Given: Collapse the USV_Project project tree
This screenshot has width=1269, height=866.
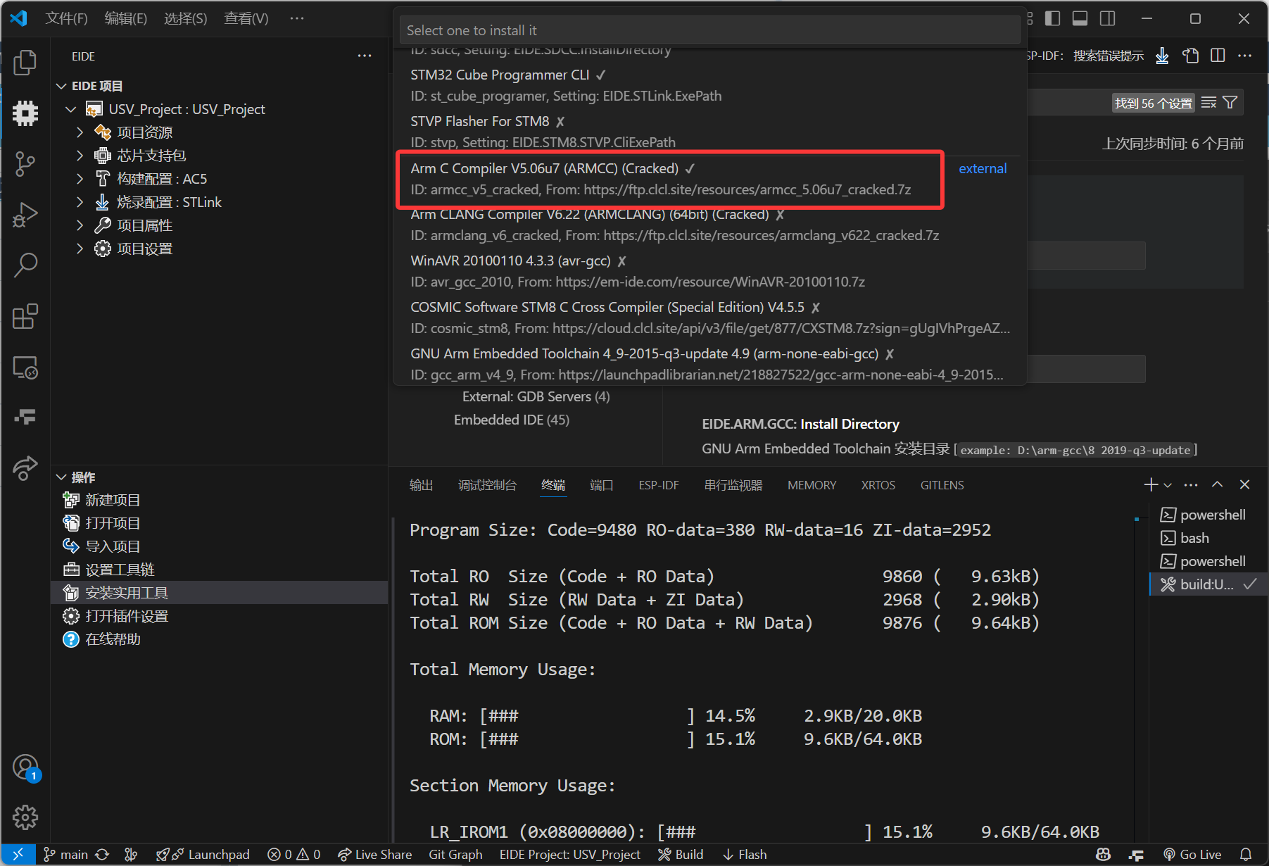Looking at the screenshot, I should tap(70, 108).
